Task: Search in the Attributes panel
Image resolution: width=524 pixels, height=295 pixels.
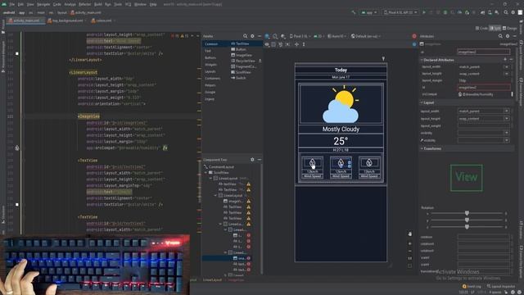Action: point(500,36)
